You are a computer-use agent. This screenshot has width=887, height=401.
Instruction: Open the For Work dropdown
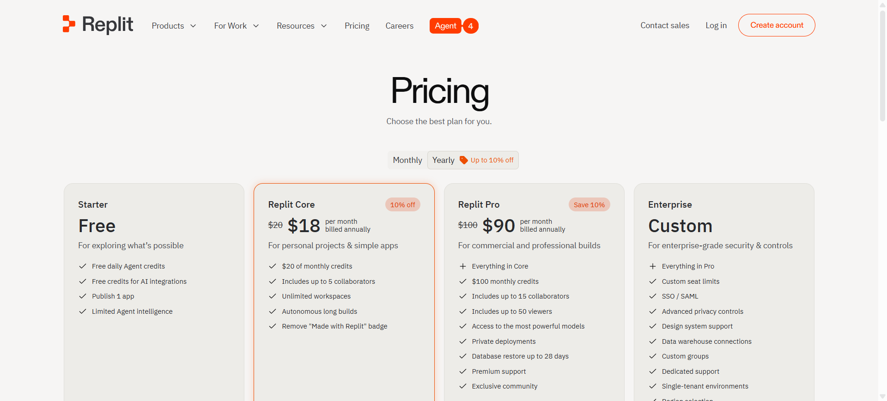coord(236,26)
